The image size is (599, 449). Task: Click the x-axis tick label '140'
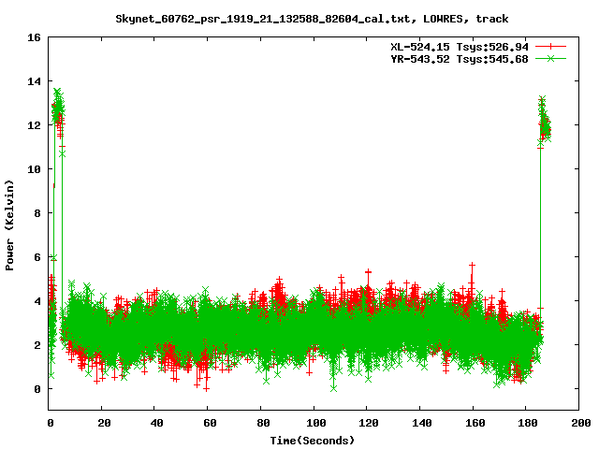click(422, 423)
